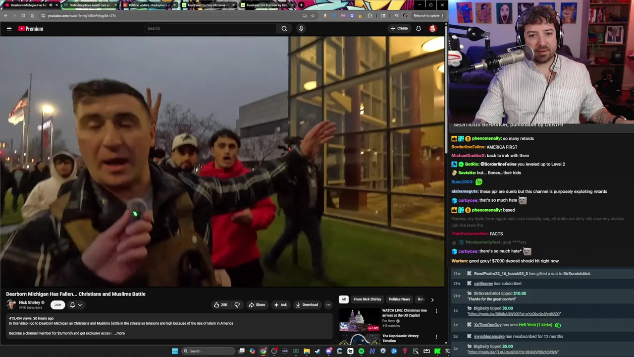Select the All filter chip

point(343,299)
